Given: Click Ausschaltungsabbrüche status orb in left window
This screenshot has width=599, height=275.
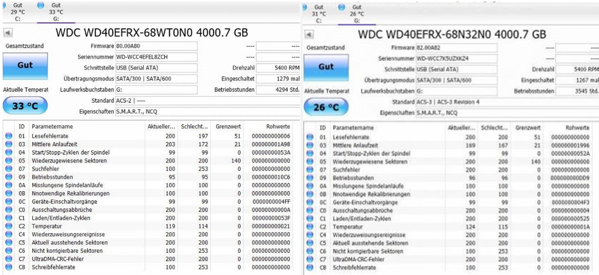Looking at the screenshot, I should (x=8, y=210).
